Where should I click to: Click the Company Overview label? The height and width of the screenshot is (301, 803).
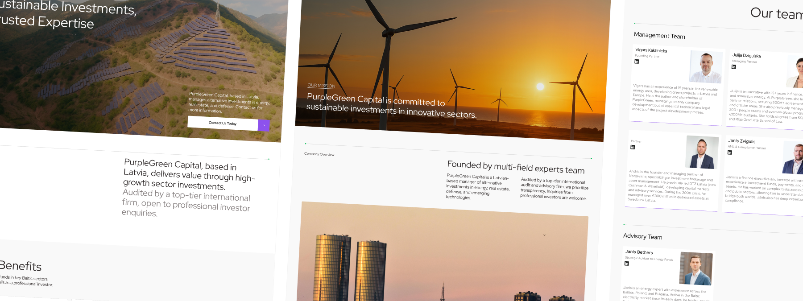(319, 154)
